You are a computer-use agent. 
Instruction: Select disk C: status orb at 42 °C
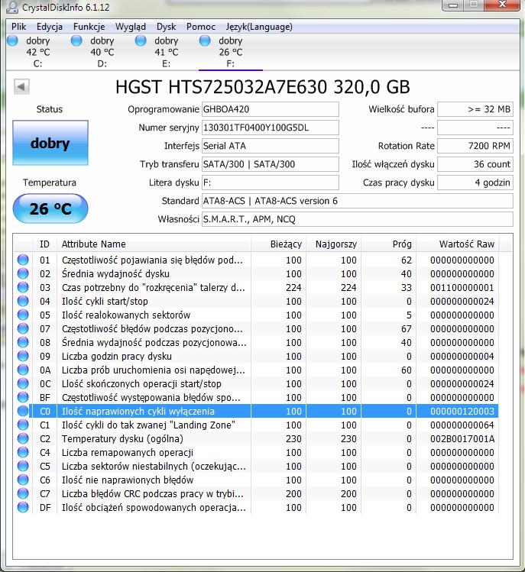12,40
